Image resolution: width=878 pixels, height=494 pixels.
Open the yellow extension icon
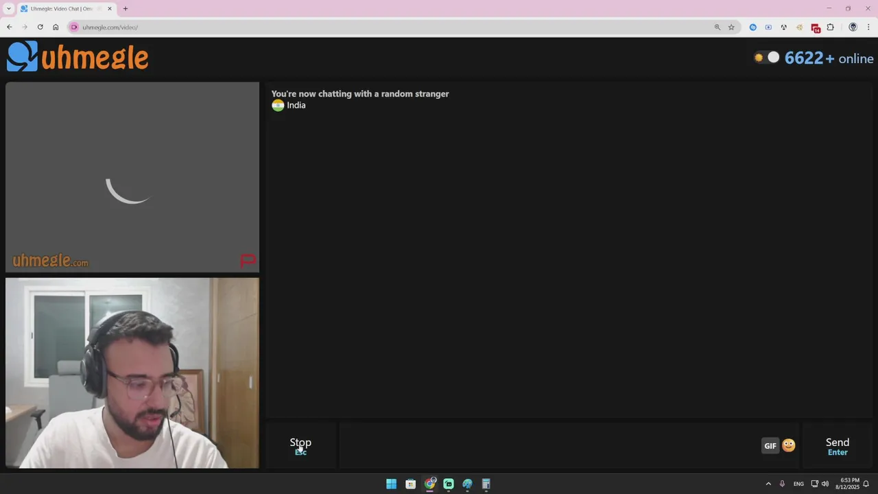pos(799,27)
